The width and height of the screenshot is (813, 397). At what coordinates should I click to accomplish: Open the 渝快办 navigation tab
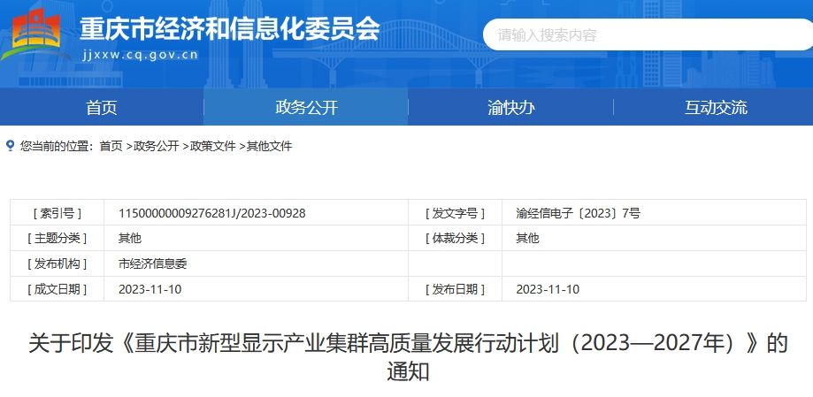click(510, 108)
